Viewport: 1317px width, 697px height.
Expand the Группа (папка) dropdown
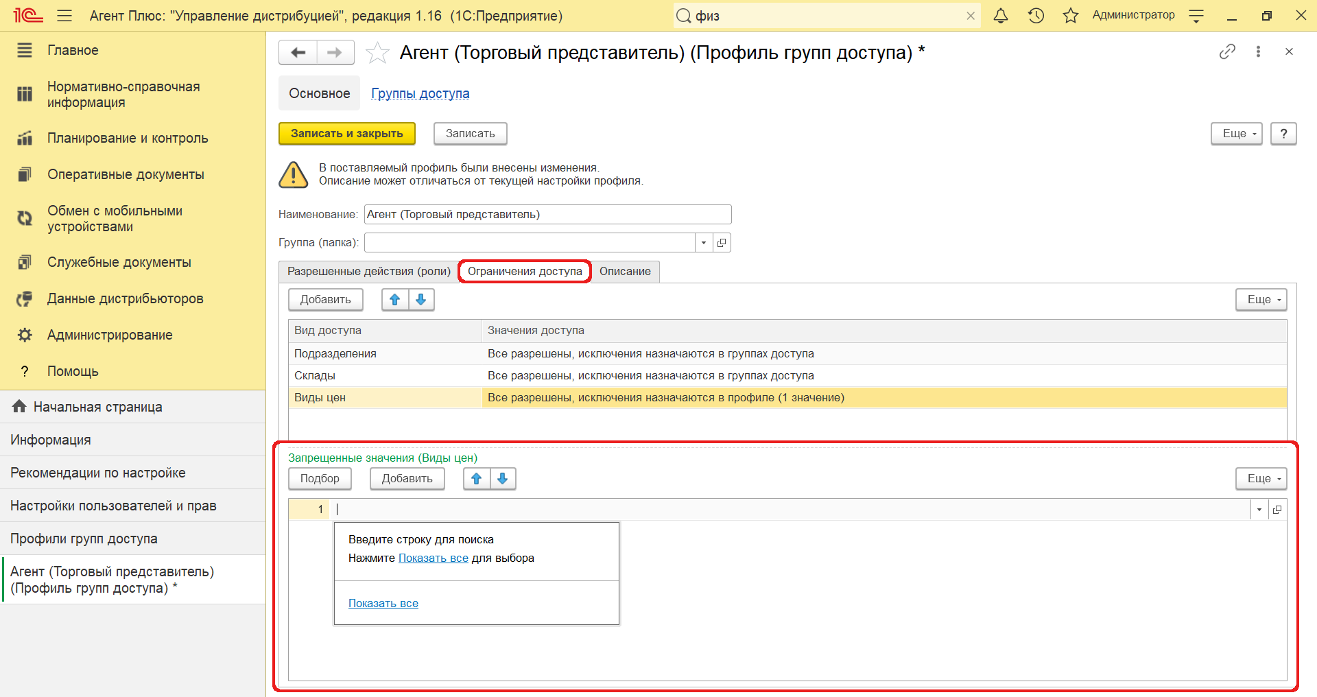pos(704,242)
